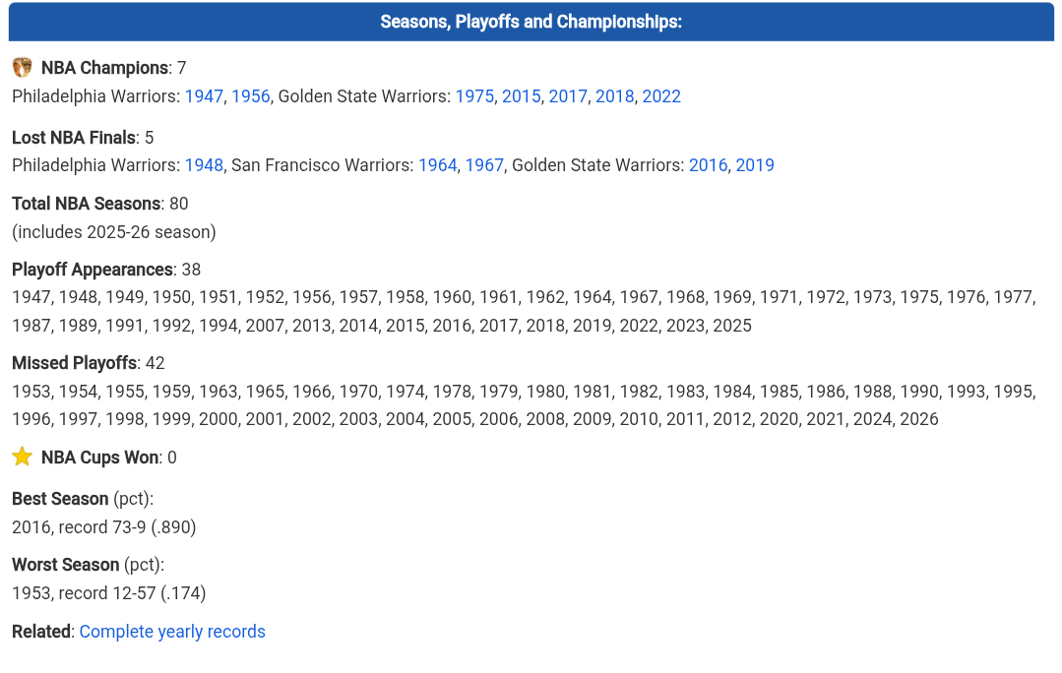Click 'San Francisco Warriors:' text
1062x673 pixels.
pos(323,165)
